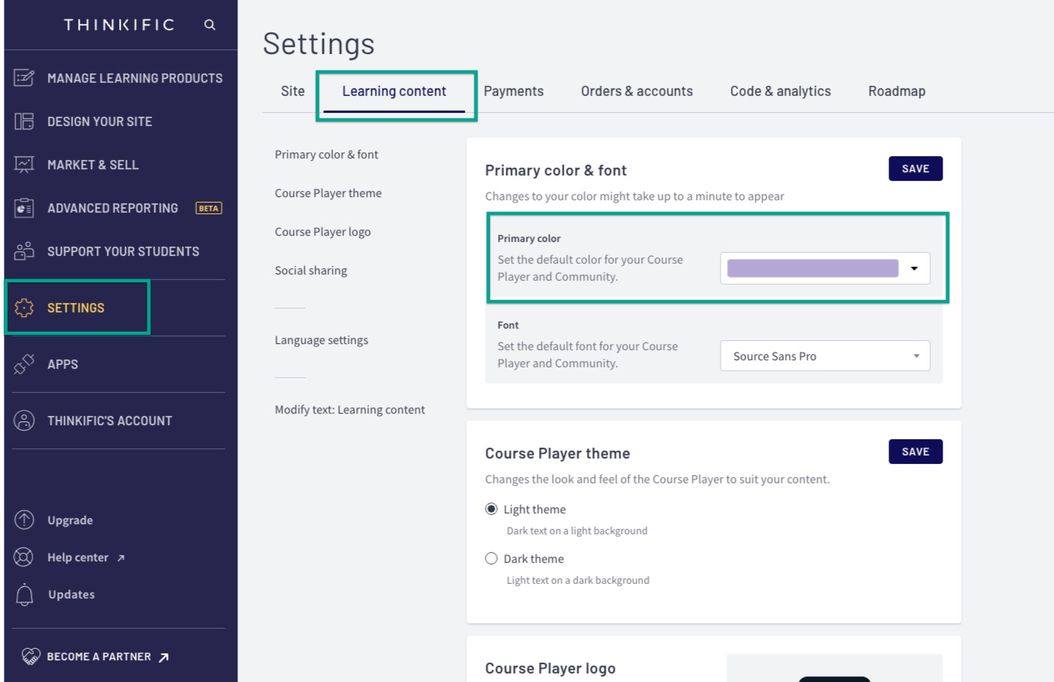Save the Primary color & font section
The height and width of the screenshot is (682, 1054).
(x=916, y=169)
